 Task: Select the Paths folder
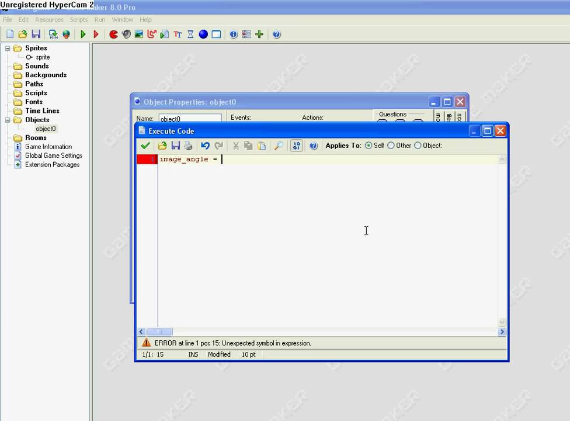tap(34, 84)
